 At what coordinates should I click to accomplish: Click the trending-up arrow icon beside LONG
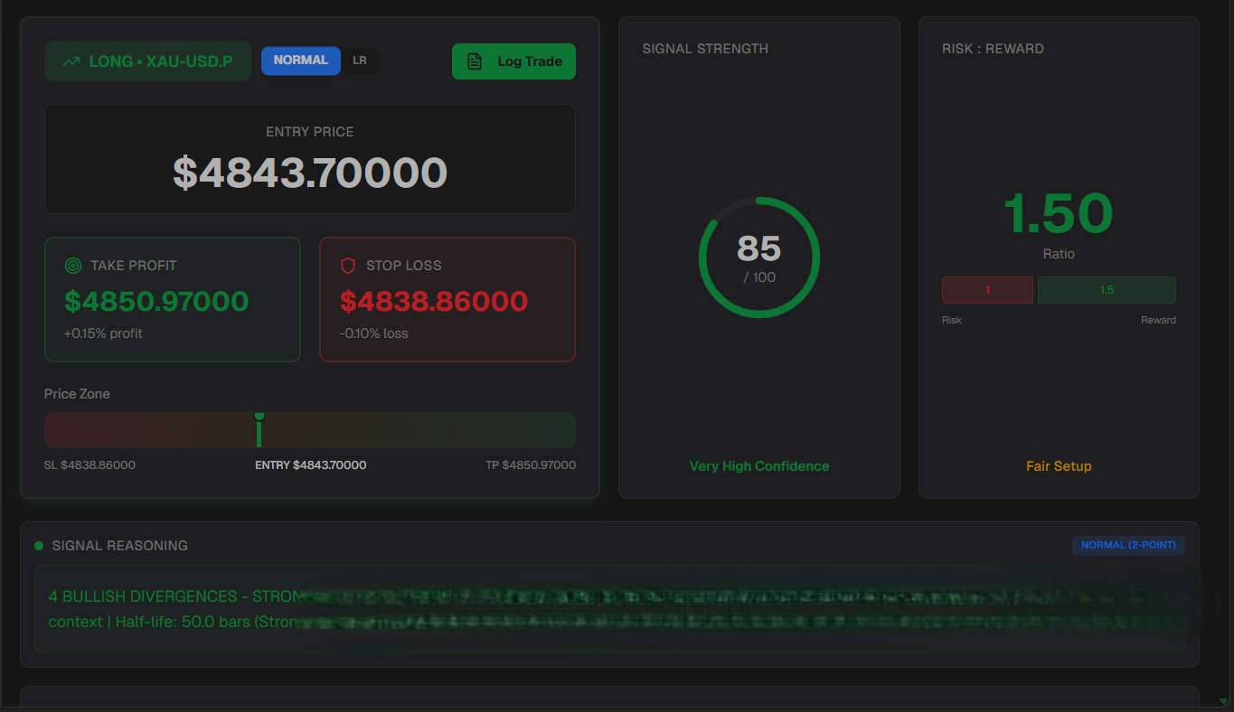[71, 61]
